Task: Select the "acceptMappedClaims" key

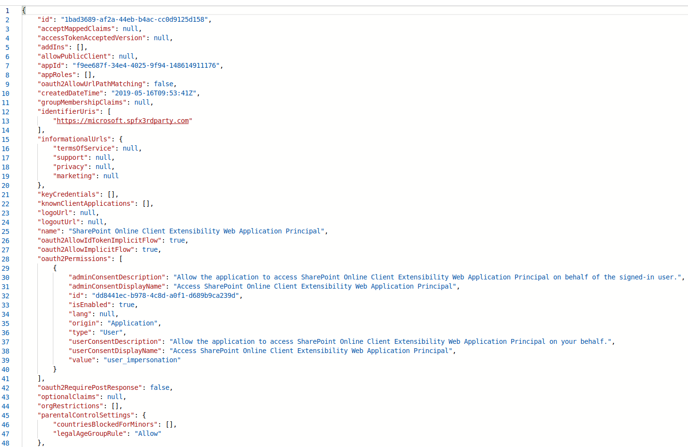Action: [76, 29]
